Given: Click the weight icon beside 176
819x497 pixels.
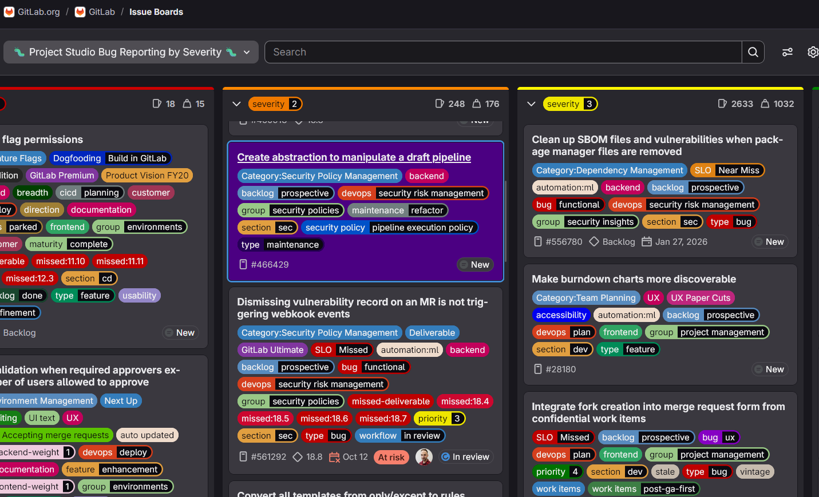Looking at the screenshot, I should pyautogui.click(x=477, y=104).
